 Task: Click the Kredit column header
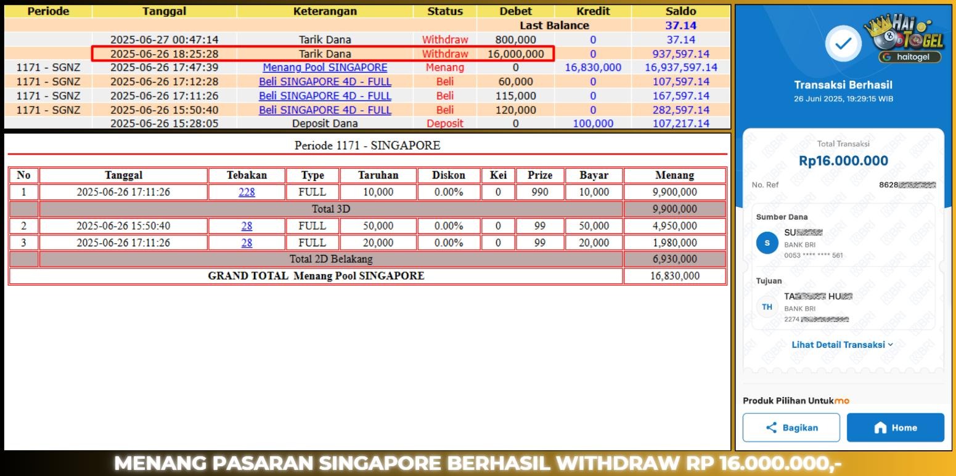[593, 11]
